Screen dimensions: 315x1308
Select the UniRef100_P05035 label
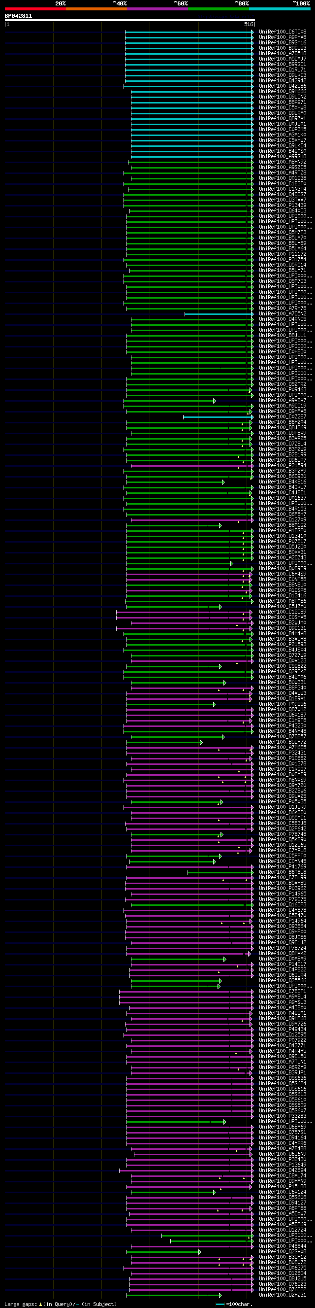(283, 802)
